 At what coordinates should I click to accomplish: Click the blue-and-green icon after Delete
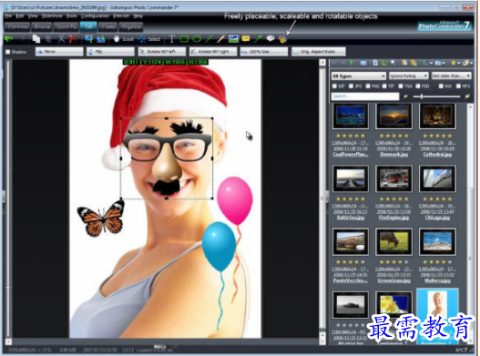click(x=89, y=39)
